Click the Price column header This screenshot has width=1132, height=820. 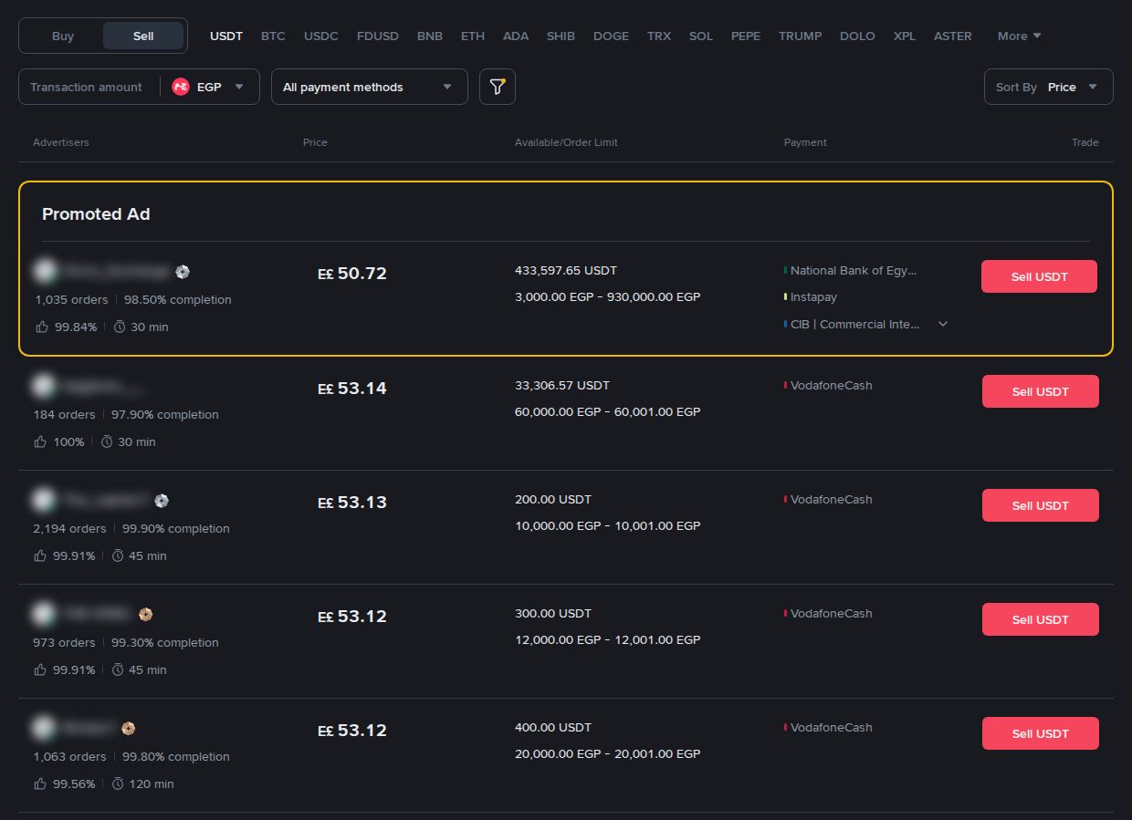point(315,142)
